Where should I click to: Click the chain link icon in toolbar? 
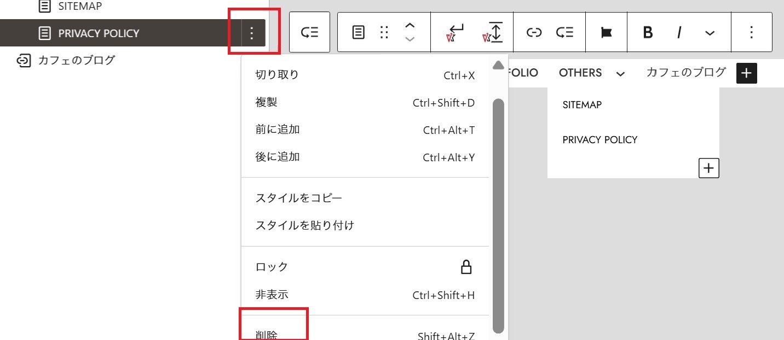click(x=534, y=32)
